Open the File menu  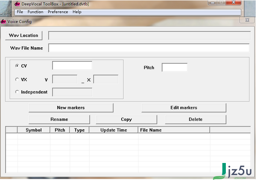[20, 12]
